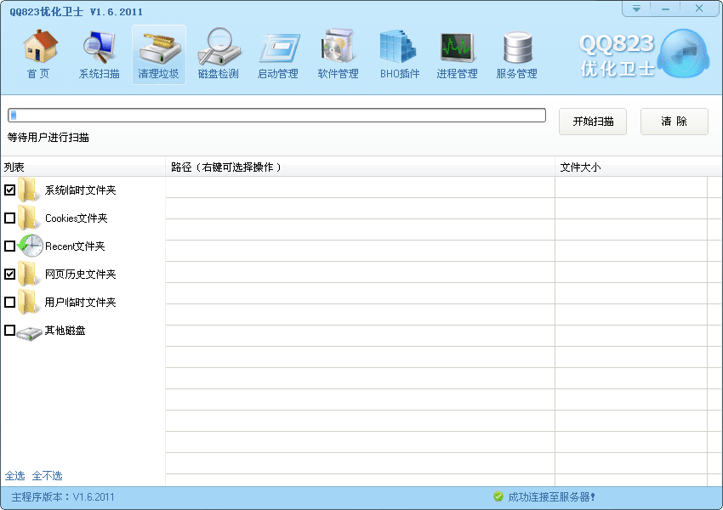Viewport: 723px width, 510px height.
Task: Select 系统临时文件夹 list label
Action: point(80,190)
